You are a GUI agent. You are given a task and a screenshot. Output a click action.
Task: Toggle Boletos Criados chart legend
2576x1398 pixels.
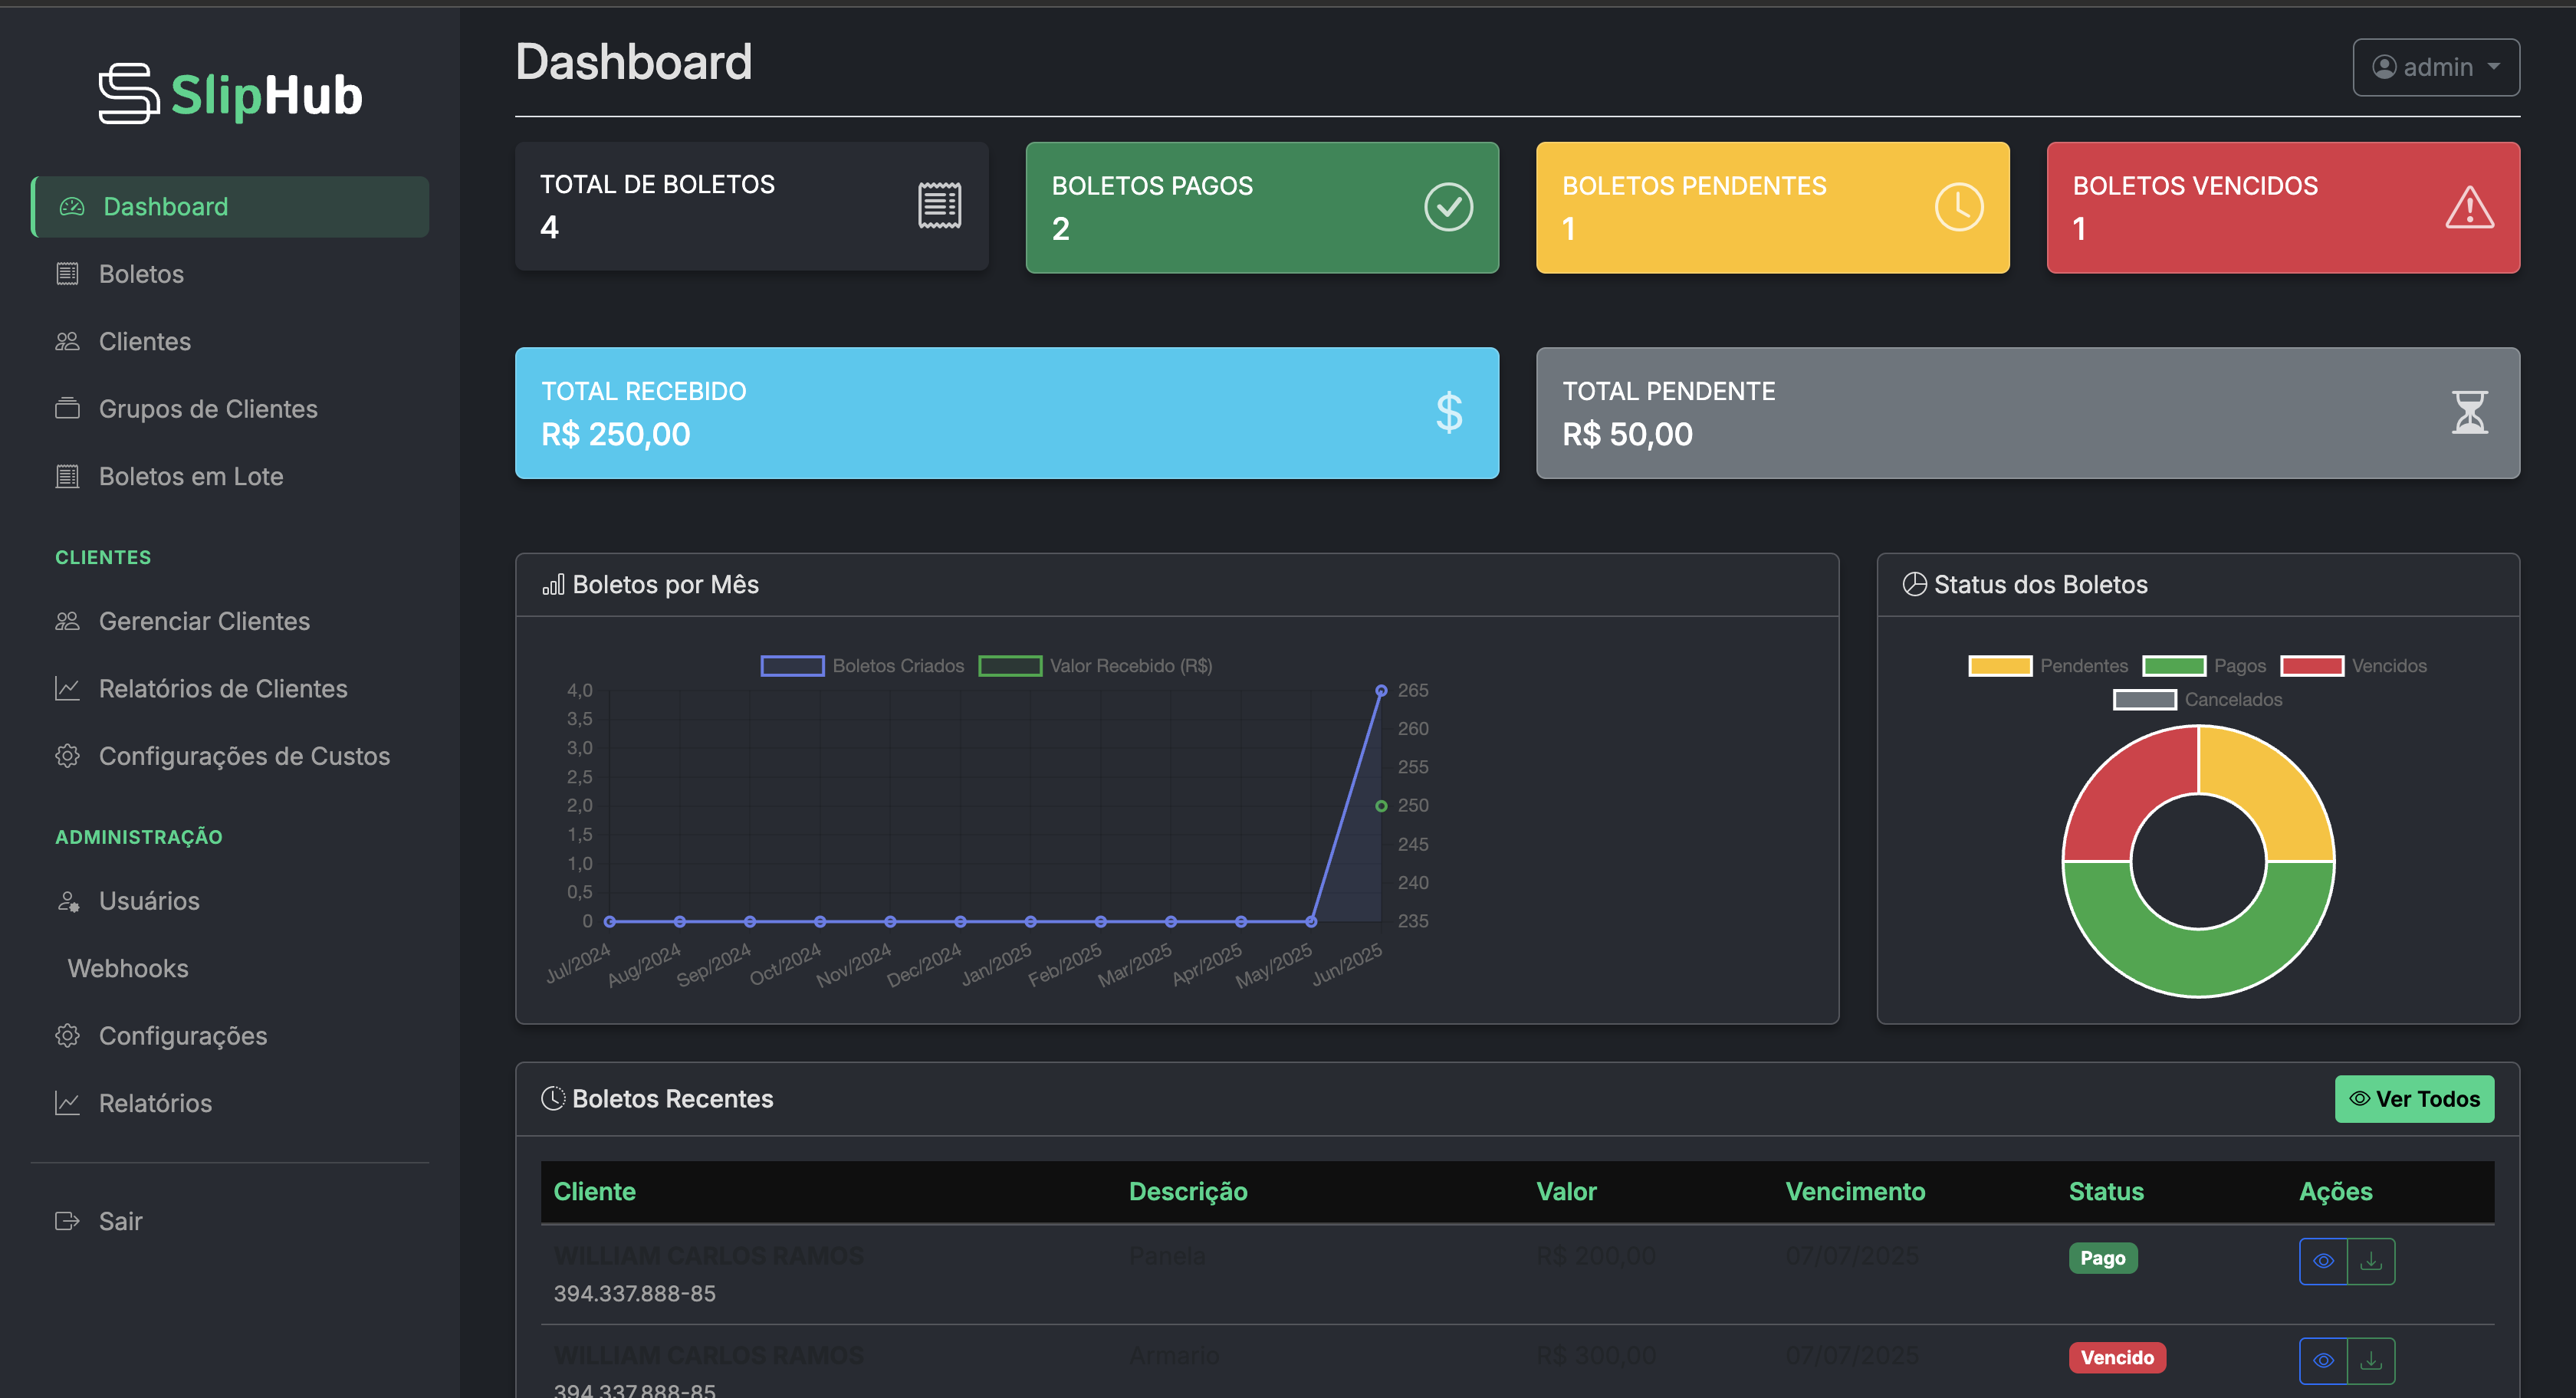pyautogui.click(x=863, y=665)
